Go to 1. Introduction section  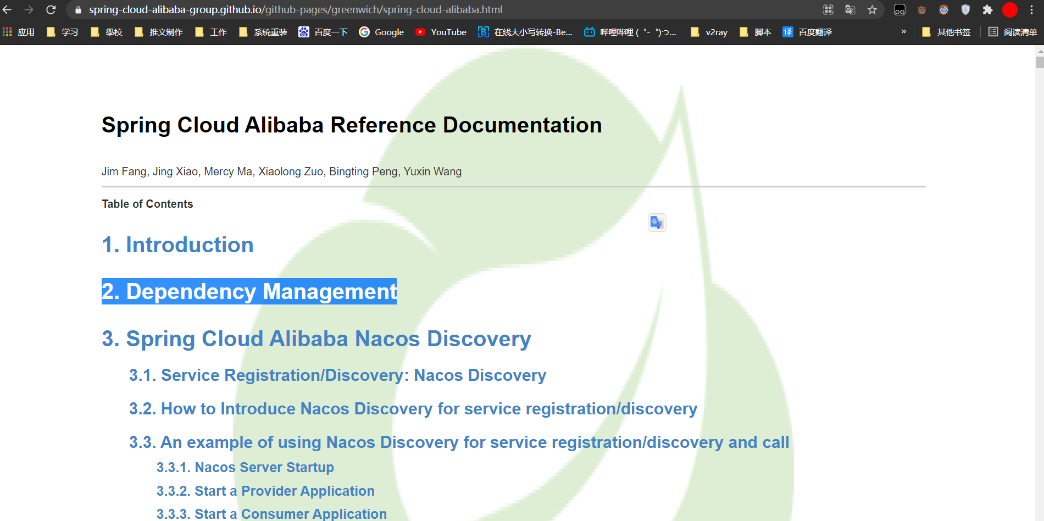[x=177, y=245]
